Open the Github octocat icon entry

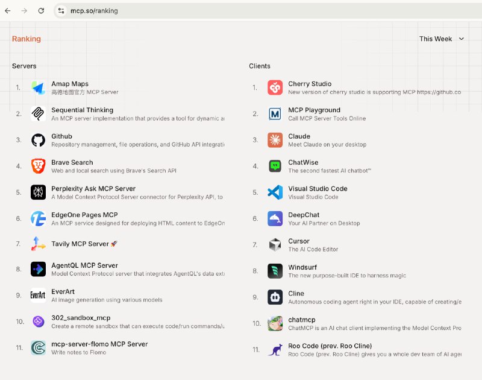pos(38,140)
